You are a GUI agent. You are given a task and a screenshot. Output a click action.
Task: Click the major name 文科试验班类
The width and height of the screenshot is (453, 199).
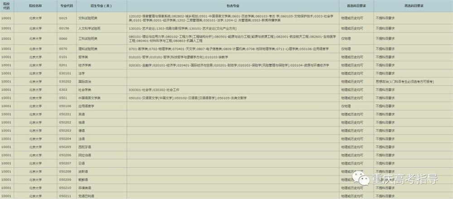pyautogui.click(x=88, y=18)
